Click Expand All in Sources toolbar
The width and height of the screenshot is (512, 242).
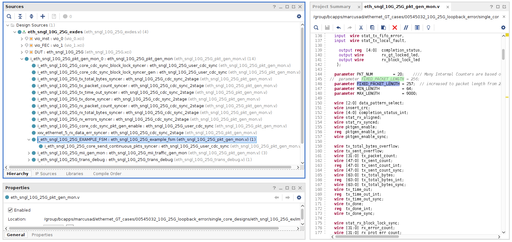point(31,16)
